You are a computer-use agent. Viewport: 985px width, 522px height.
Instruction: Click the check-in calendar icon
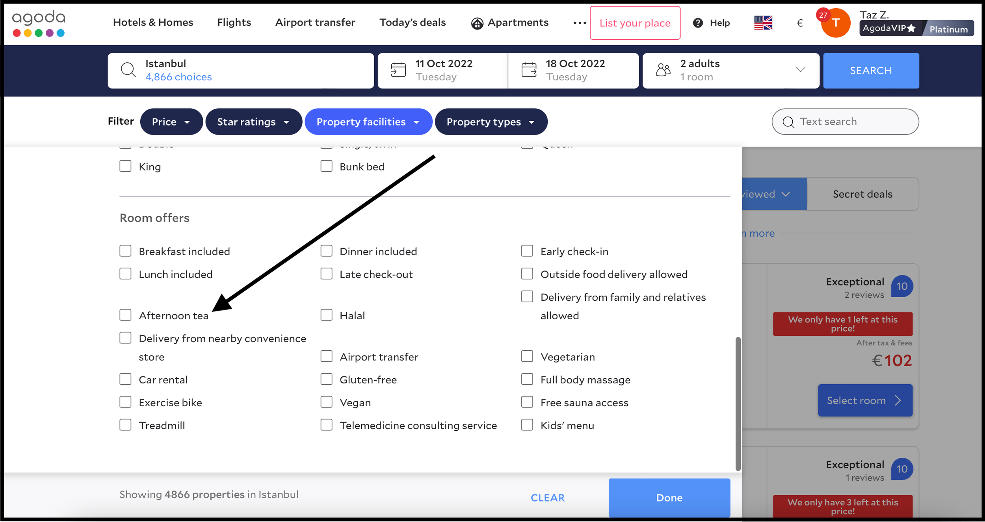[398, 70]
